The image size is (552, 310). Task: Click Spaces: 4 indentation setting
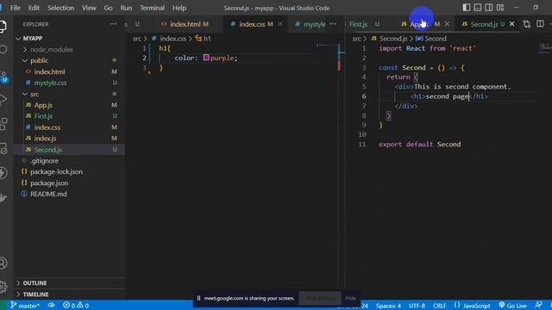[388, 306]
